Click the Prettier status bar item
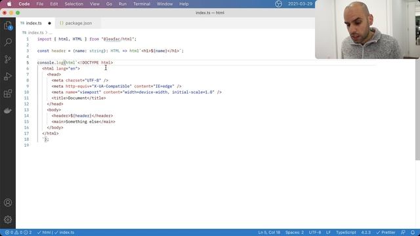This screenshot has height=236, width=420. [x=386, y=233]
